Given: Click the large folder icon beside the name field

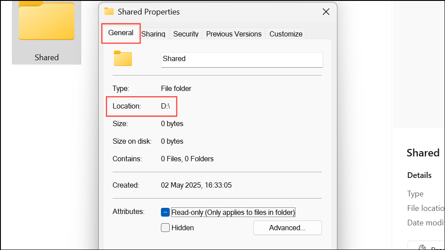Looking at the screenshot, I should pos(123,58).
